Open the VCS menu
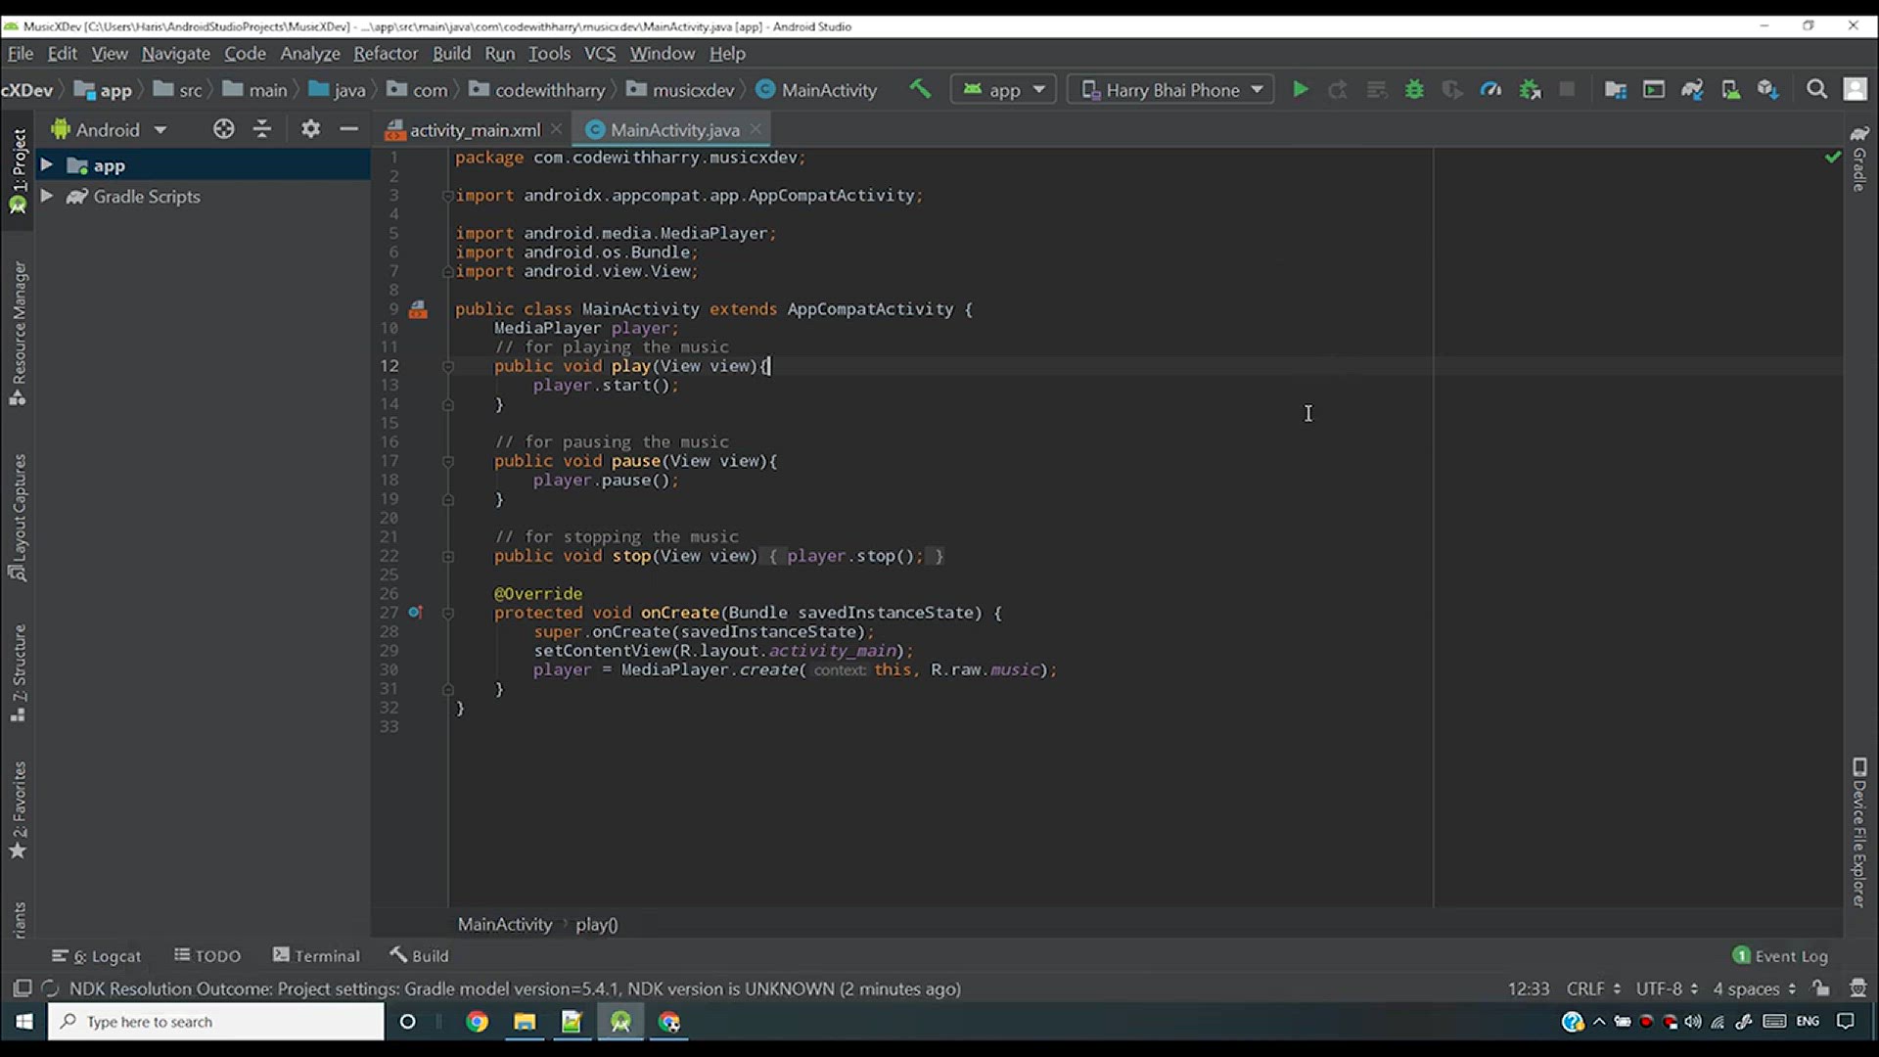Screen dimensions: 1879x1057 pyautogui.click(x=600, y=53)
